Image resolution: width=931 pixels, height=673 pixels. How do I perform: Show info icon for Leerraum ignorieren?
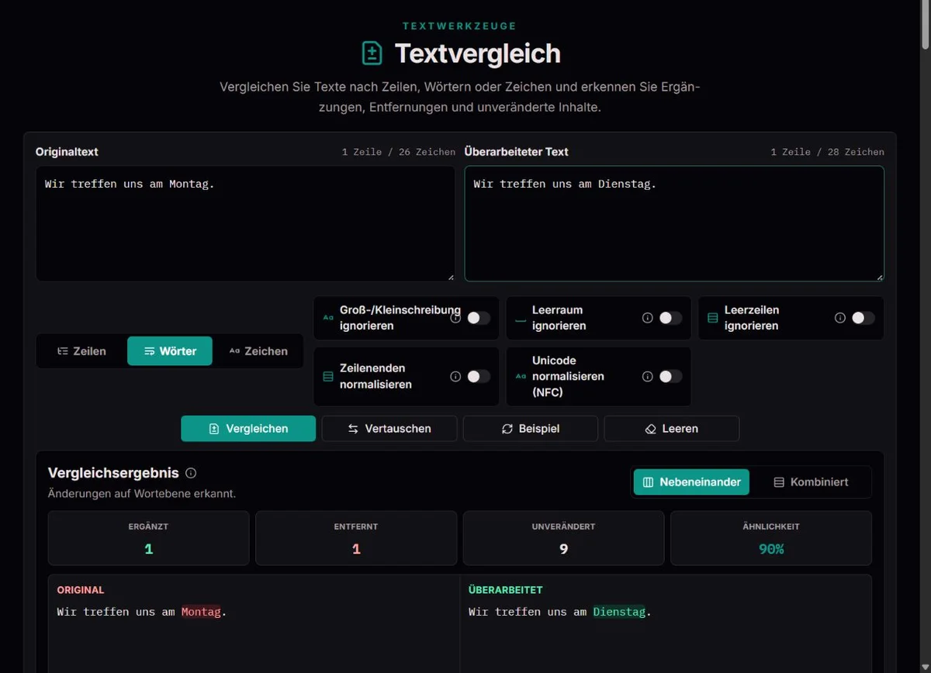click(x=648, y=318)
